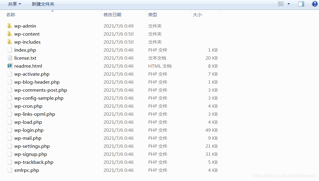Screen dimensions: 319x181
Task: Select the wp-includes folder name
Action: pos(27,42)
